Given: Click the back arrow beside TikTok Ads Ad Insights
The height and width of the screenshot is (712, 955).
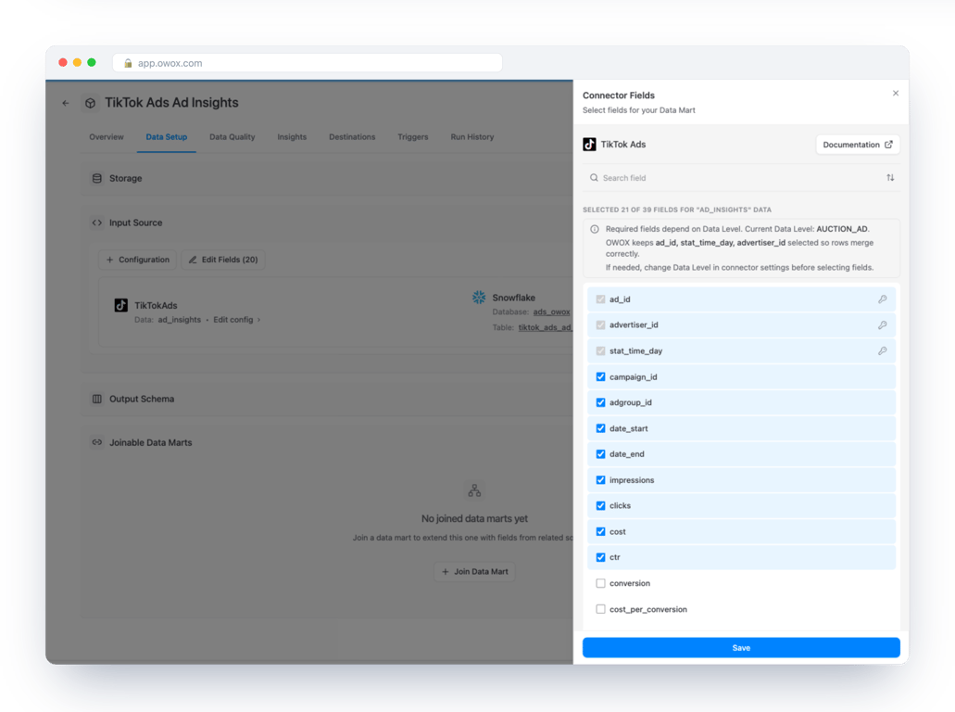Looking at the screenshot, I should tap(66, 103).
